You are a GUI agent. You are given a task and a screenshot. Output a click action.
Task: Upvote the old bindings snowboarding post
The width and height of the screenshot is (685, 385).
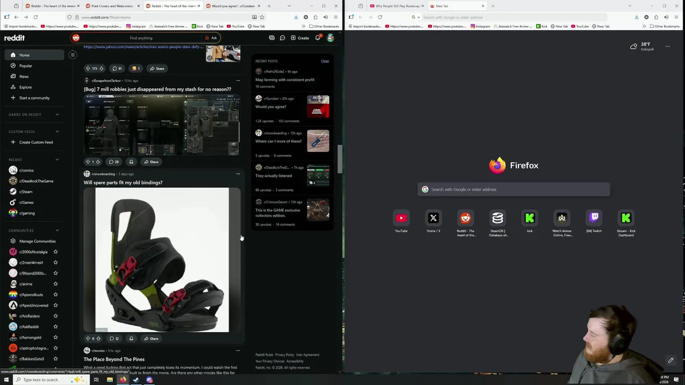pos(88,338)
